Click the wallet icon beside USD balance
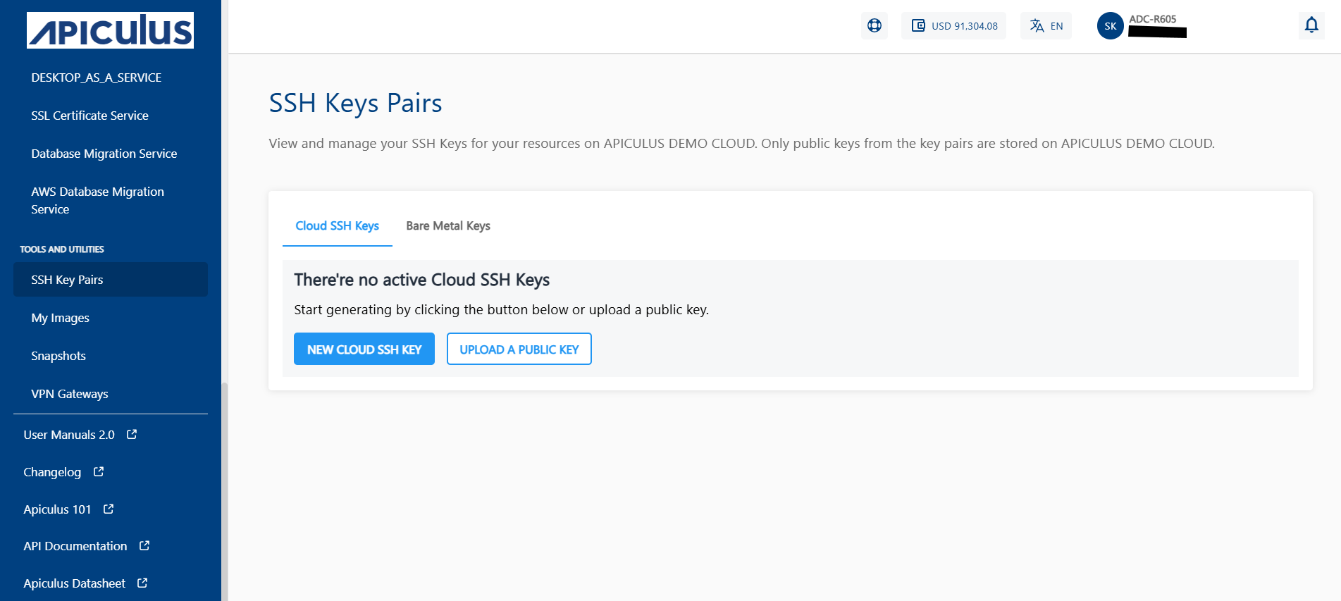The width and height of the screenshot is (1341, 601). (918, 25)
